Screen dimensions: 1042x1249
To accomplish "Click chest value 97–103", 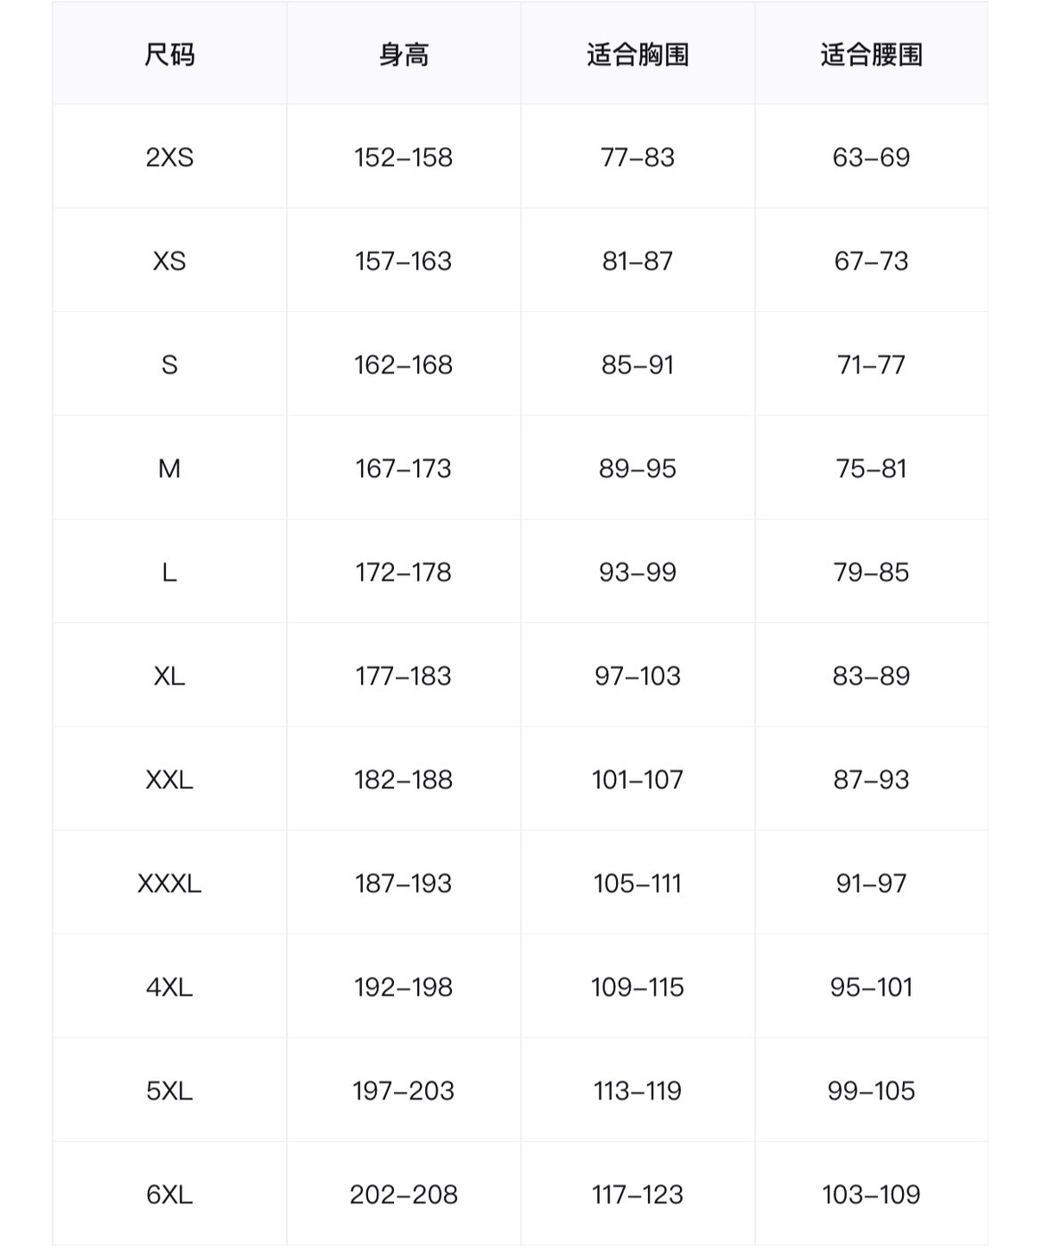I will tap(637, 677).
